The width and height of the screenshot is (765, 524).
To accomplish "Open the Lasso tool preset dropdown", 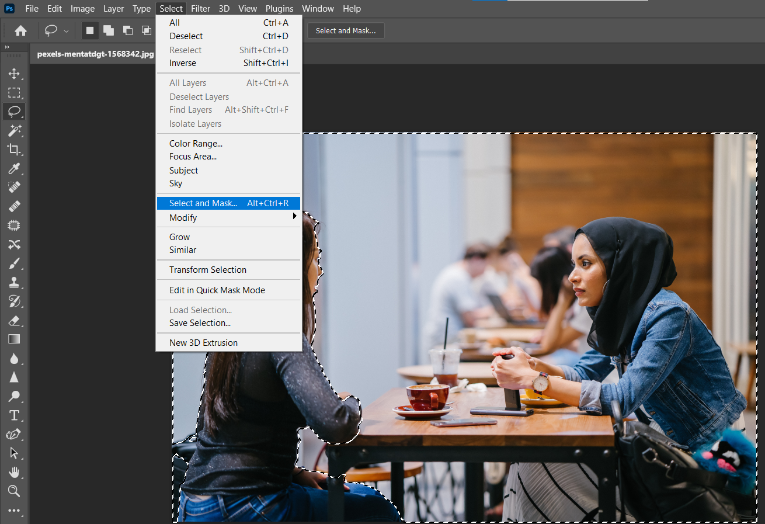I will (66, 31).
